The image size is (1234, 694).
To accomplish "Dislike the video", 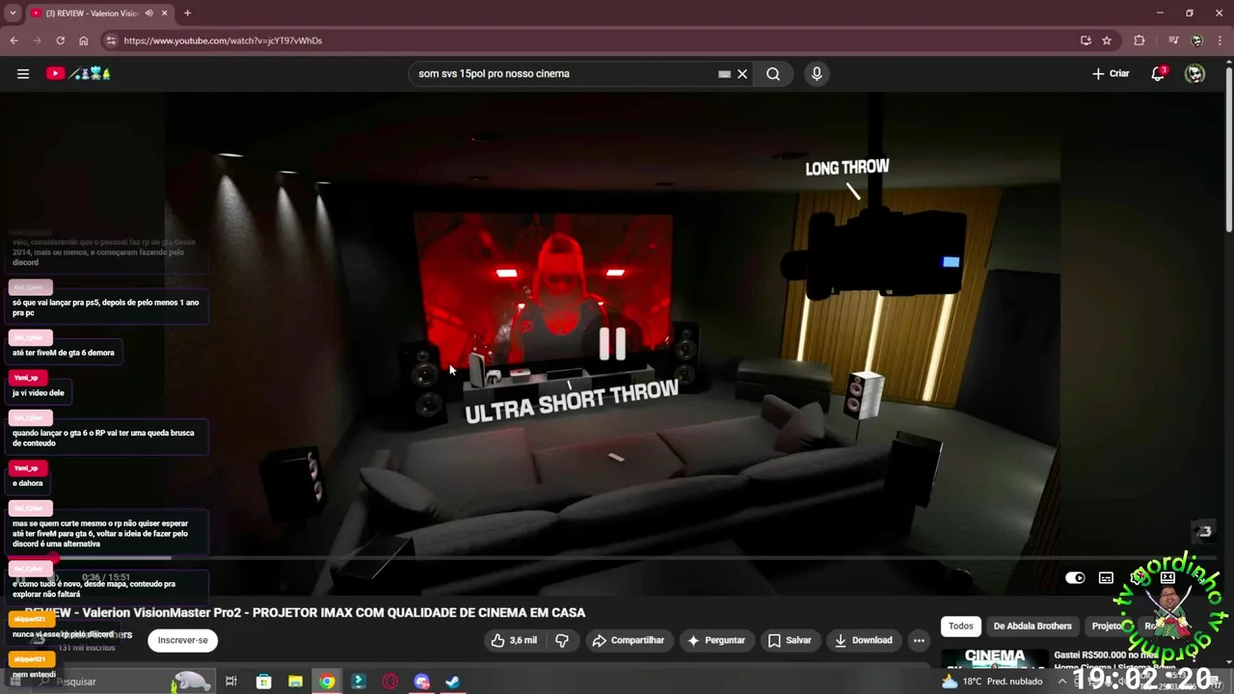I will coord(562,640).
